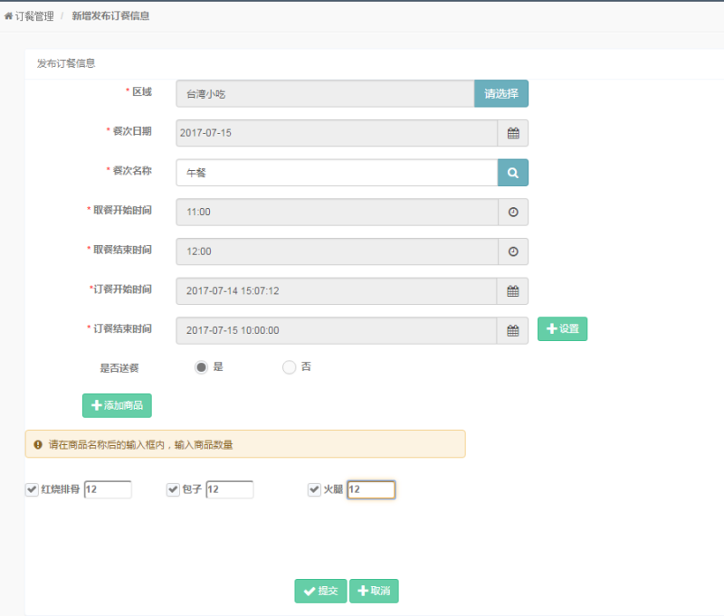
Task: Click the 添加商品 button
Action: pyautogui.click(x=117, y=405)
